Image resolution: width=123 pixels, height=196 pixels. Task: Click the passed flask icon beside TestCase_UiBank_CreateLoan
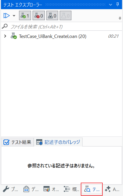(14, 36)
